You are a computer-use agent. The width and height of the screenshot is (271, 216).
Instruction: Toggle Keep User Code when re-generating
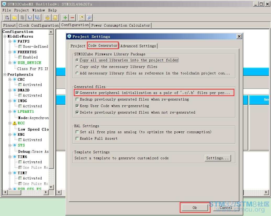77,106
